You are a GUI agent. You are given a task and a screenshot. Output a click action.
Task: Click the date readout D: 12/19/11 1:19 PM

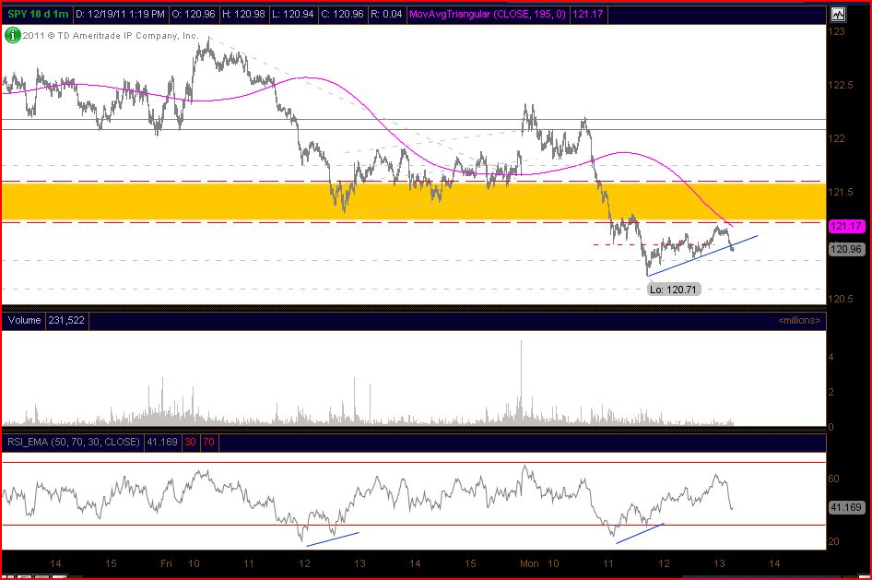click(120, 15)
